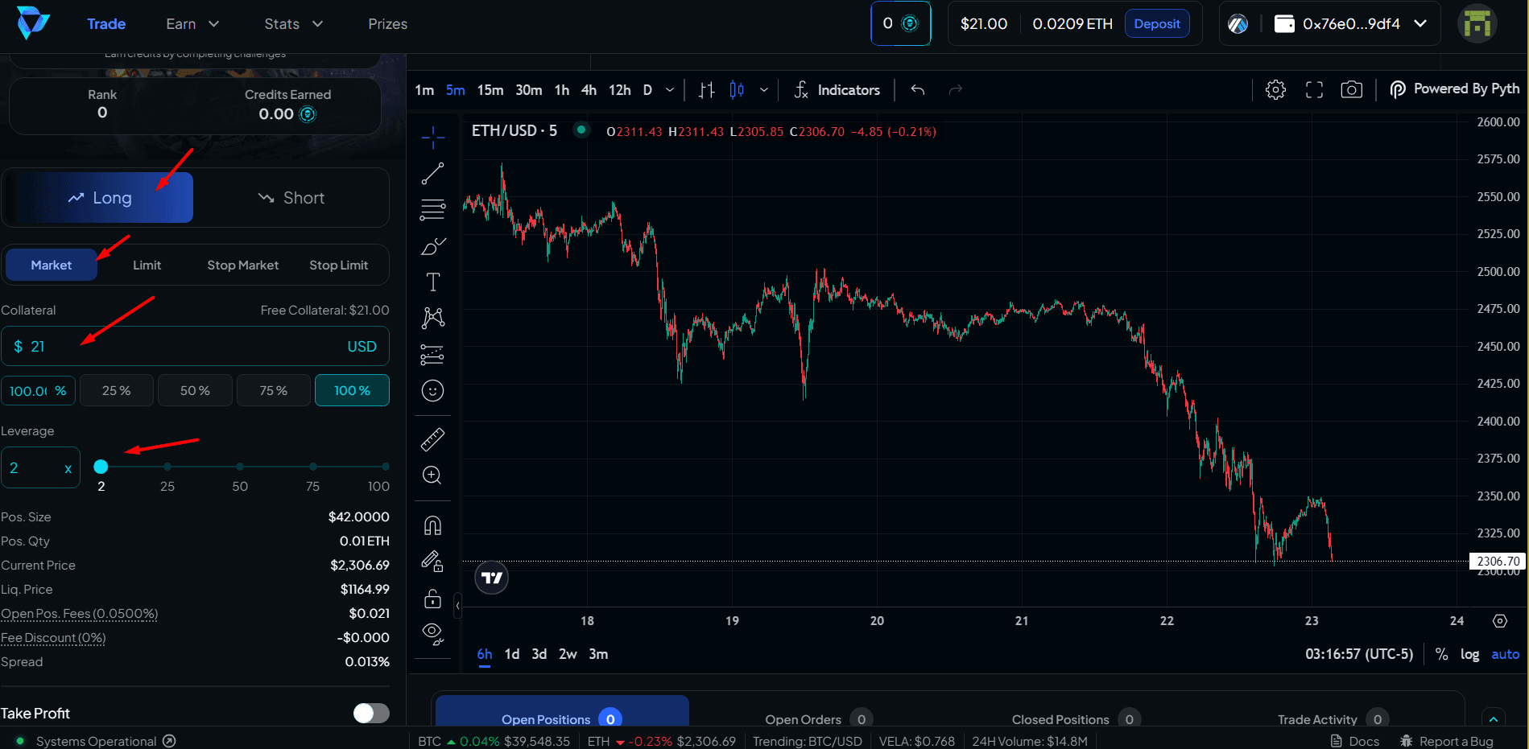Open the chart patterns tool

click(432, 318)
